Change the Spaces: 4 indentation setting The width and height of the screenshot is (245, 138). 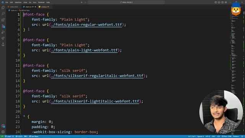point(201,136)
